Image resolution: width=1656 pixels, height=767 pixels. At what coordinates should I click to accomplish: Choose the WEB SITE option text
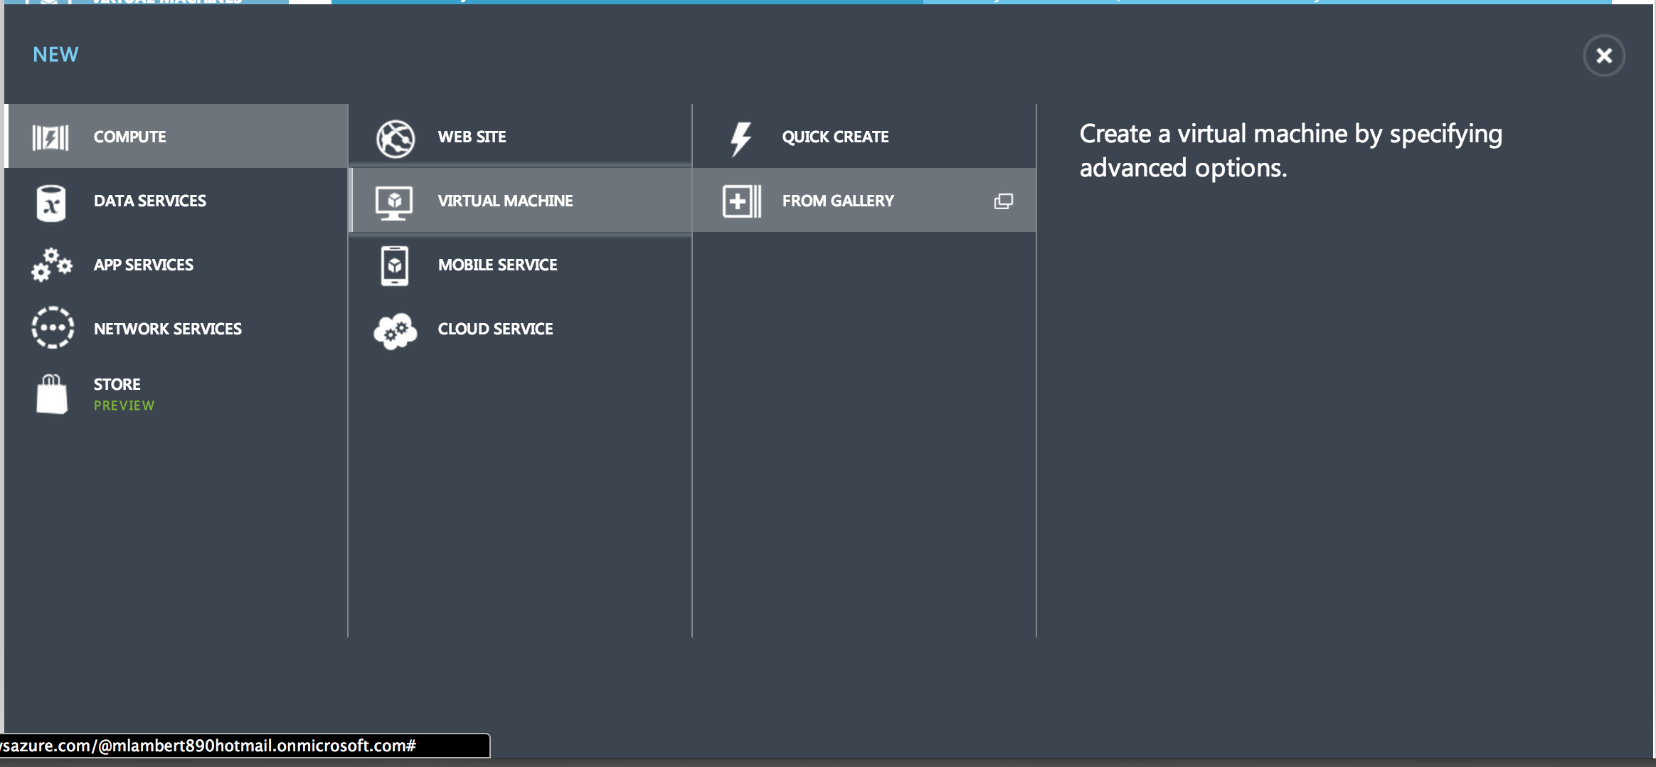pos(472,137)
